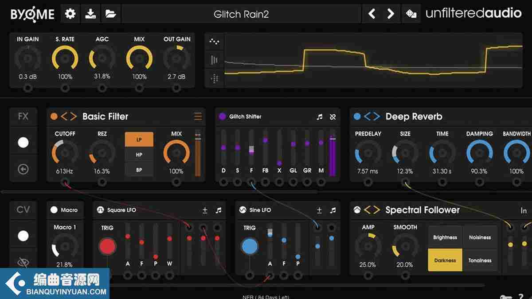Image resolution: width=532 pixels, height=299 pixels.
Task: Click the Glitch Shifter GL slider
Action: coord(293,147)
